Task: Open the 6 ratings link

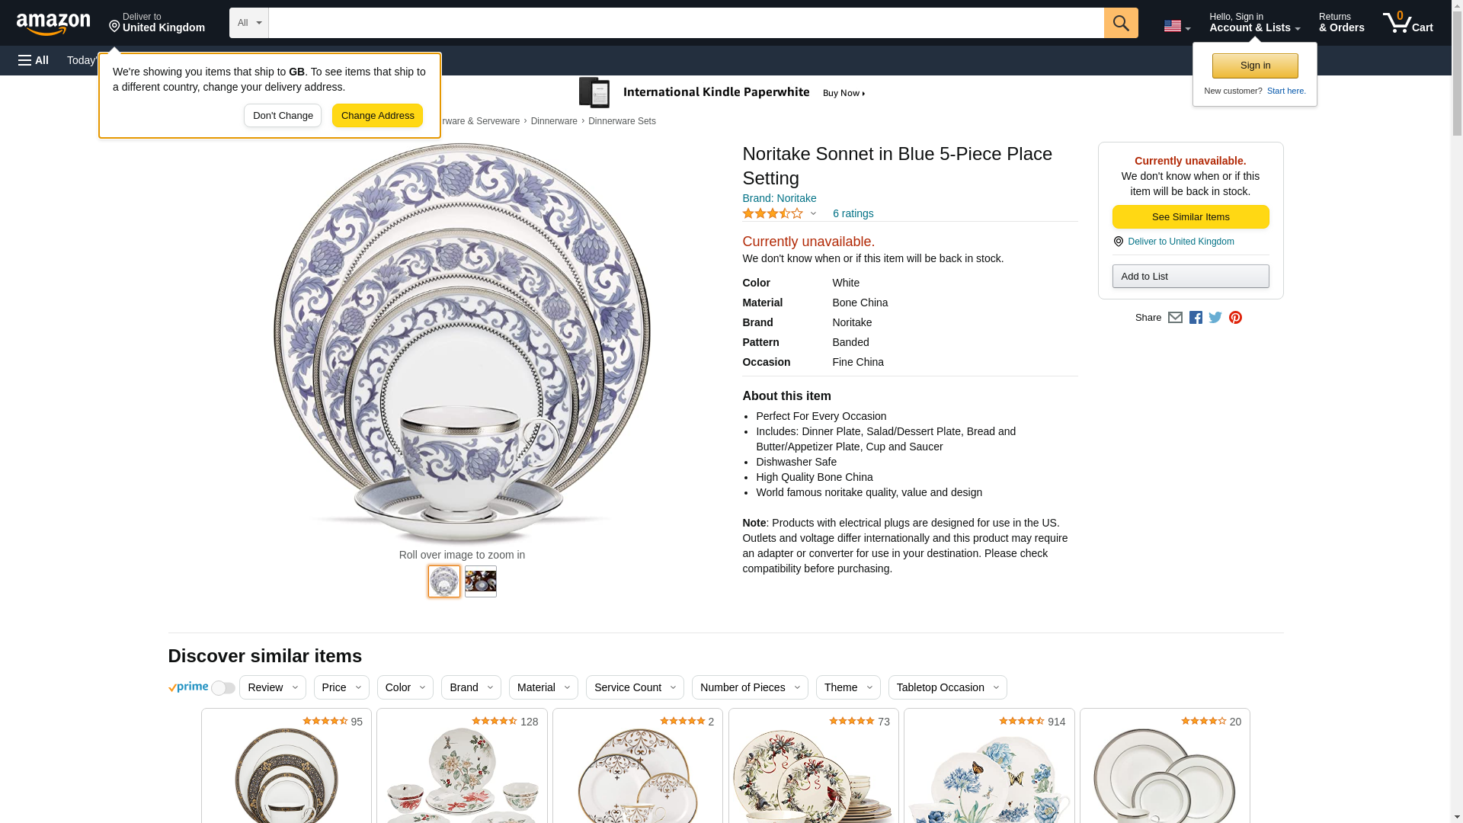Action: coord(853,213)
